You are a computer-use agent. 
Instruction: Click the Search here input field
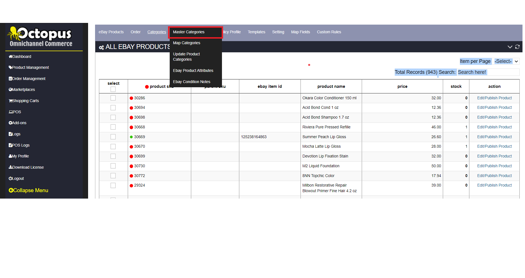[488, 72]
